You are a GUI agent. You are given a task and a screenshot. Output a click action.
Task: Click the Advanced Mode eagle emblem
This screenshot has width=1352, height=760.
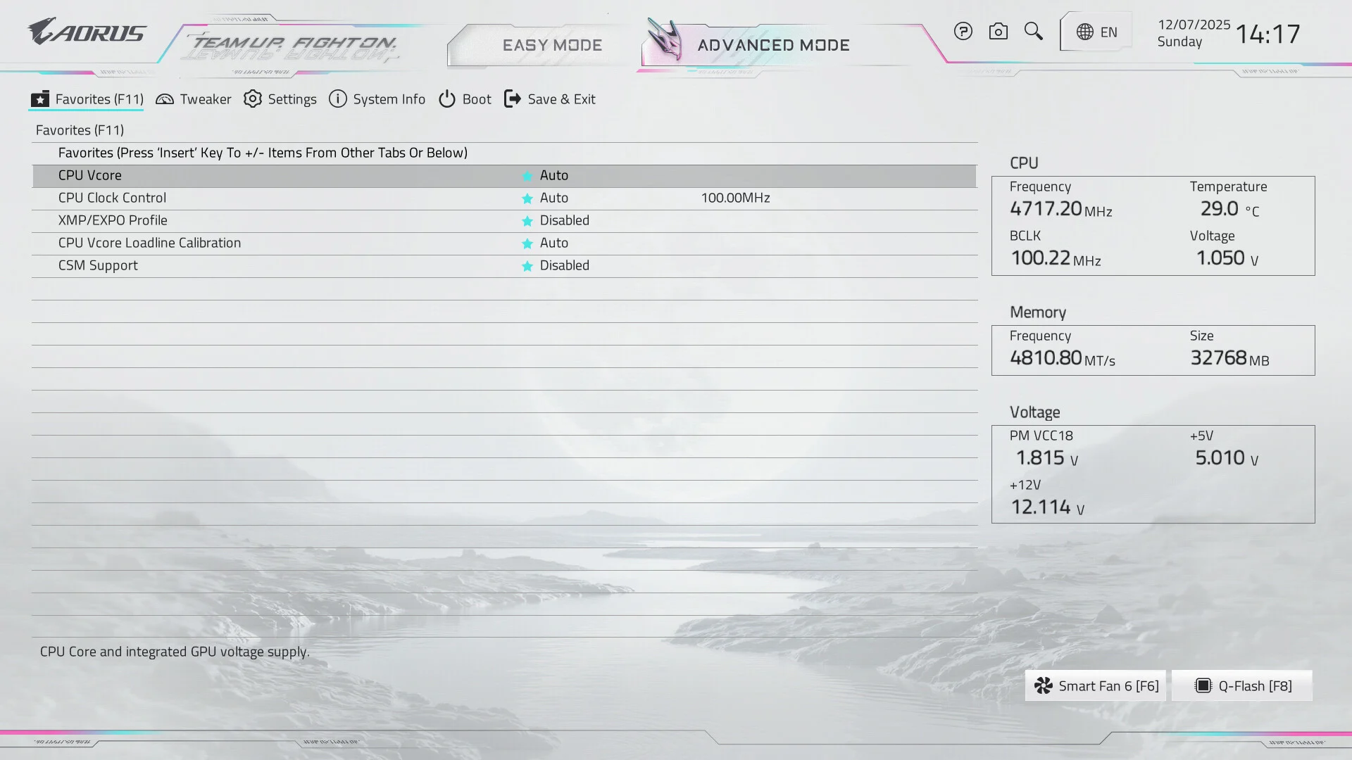point(665,40)
